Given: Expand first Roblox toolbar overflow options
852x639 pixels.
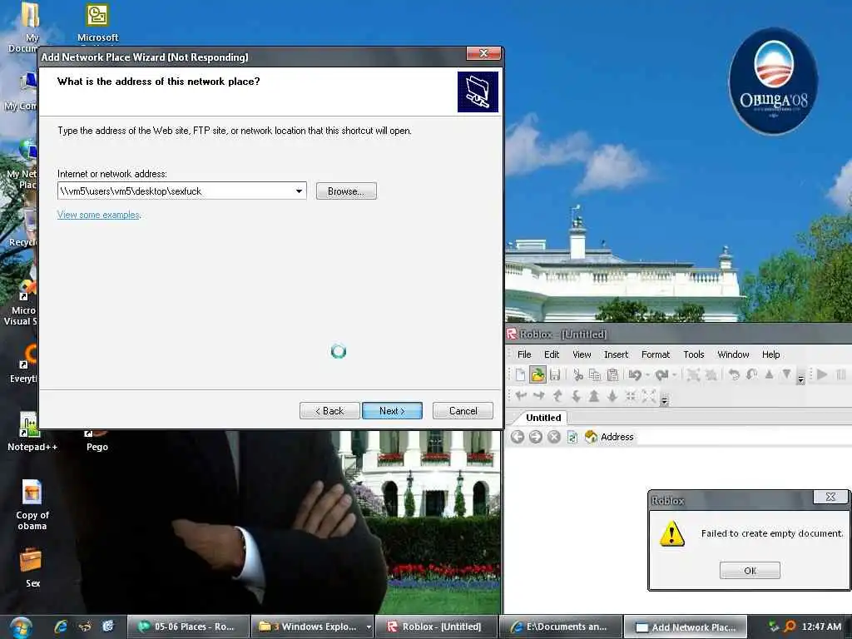Looking at the screenshot, I should [800, 379].
